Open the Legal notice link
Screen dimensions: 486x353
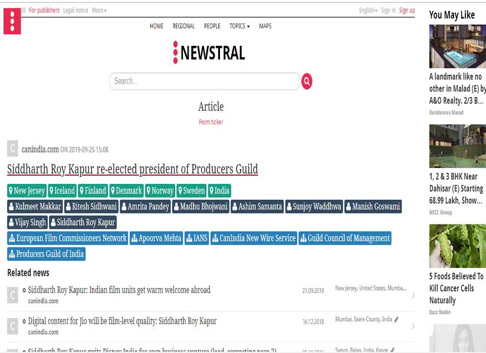(75, 10)
